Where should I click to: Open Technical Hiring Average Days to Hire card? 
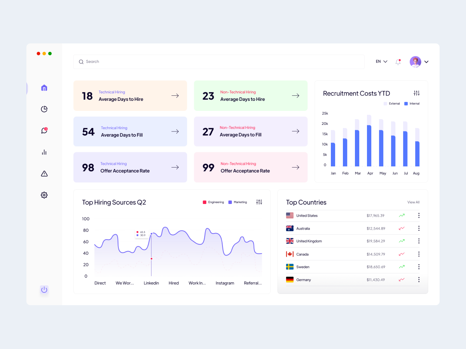click(x=130, y=96)
